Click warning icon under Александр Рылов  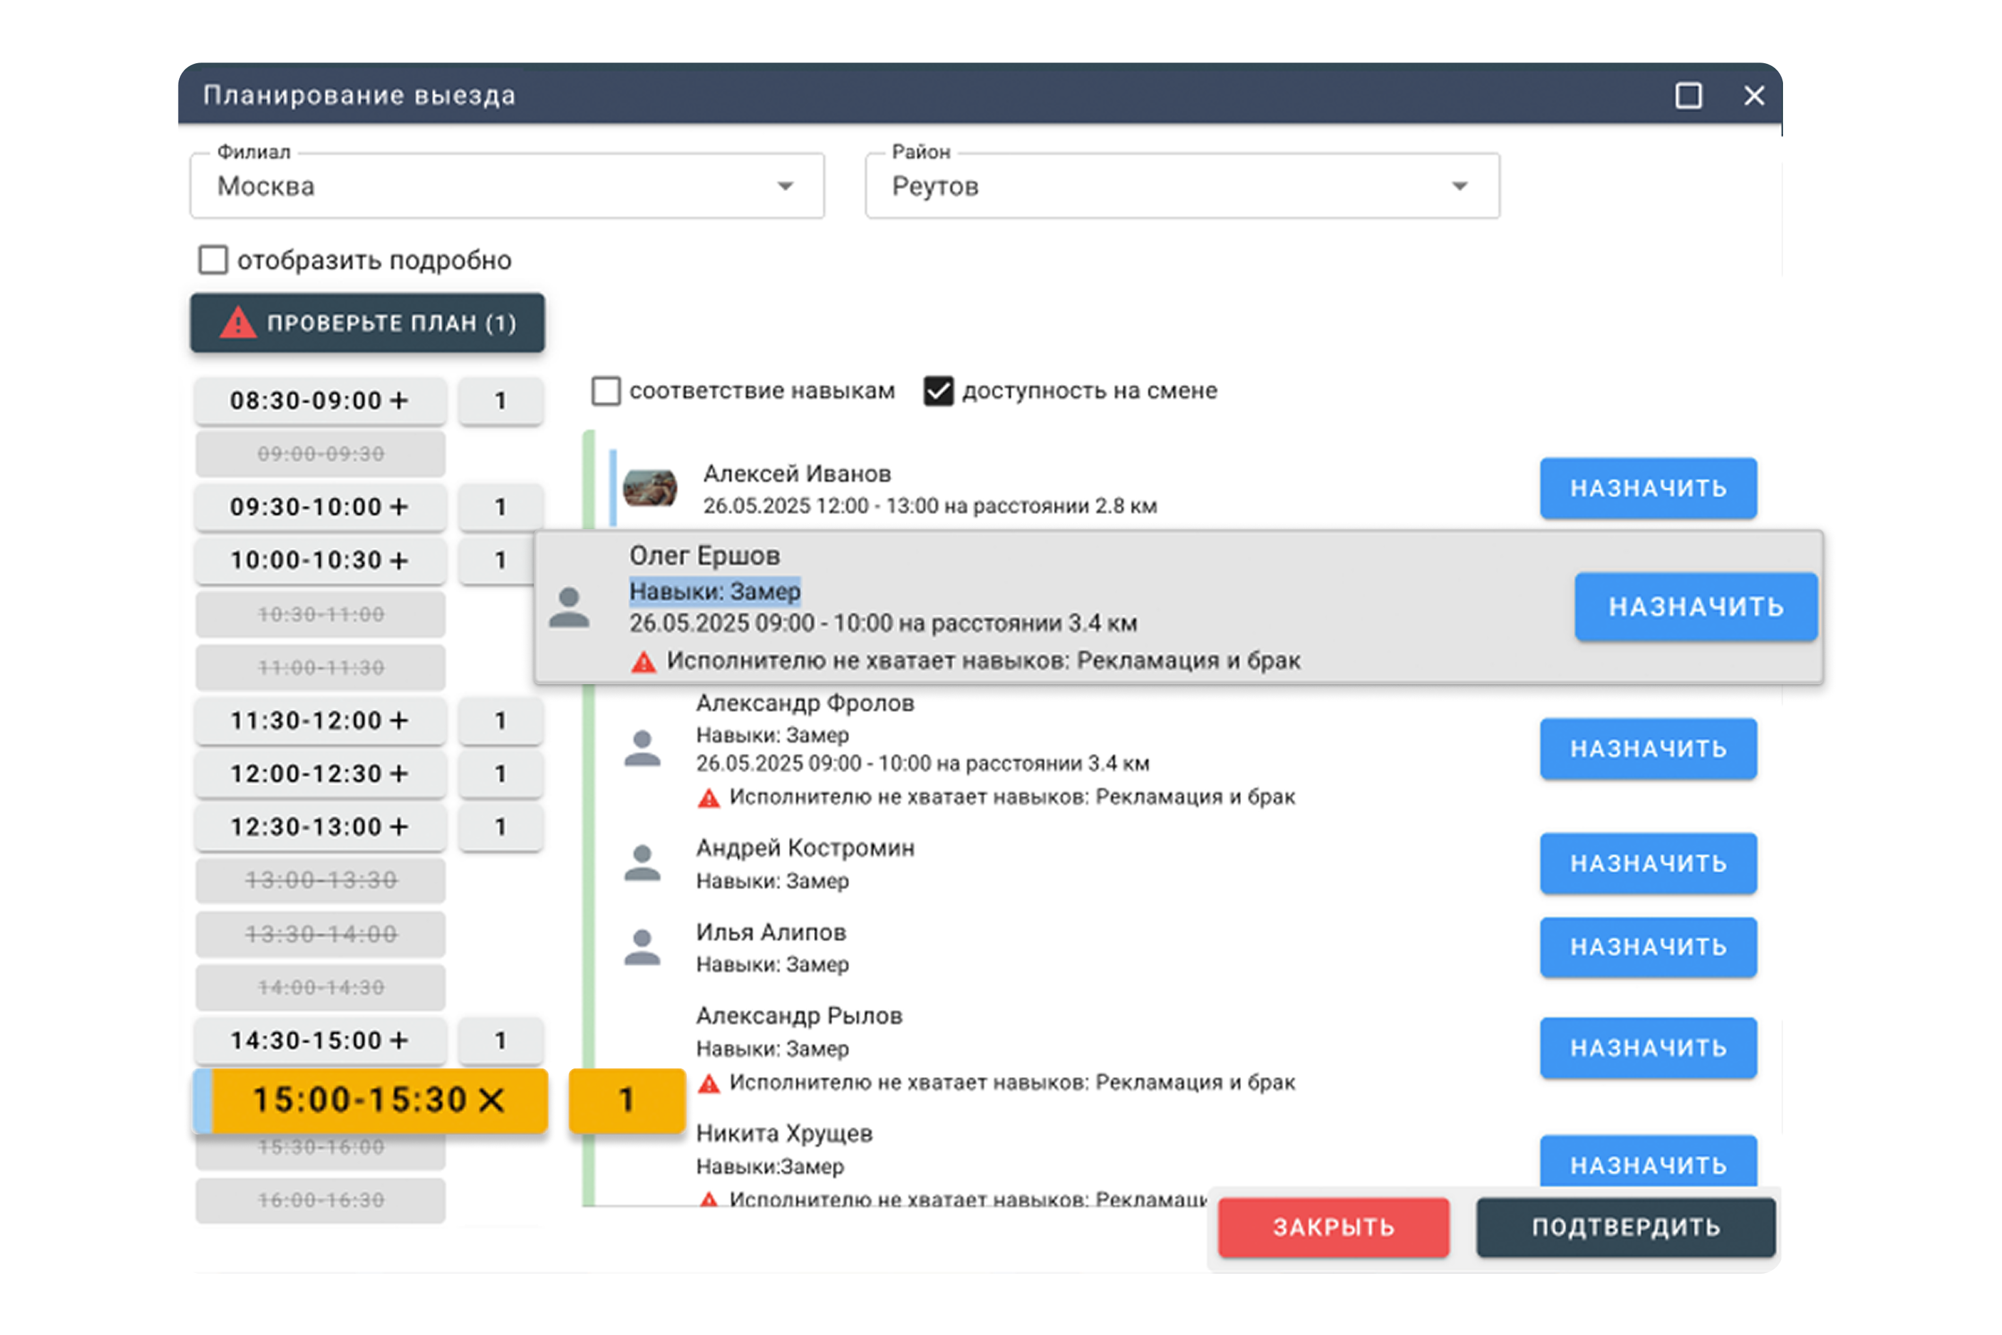708,1083
